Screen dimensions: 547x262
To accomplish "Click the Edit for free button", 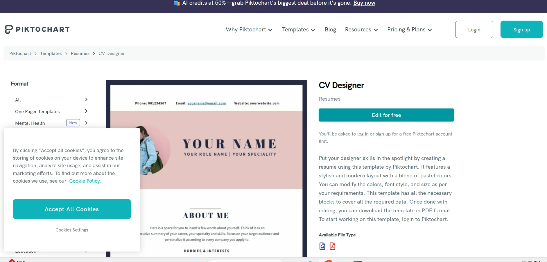I will (x=386, y=115).
